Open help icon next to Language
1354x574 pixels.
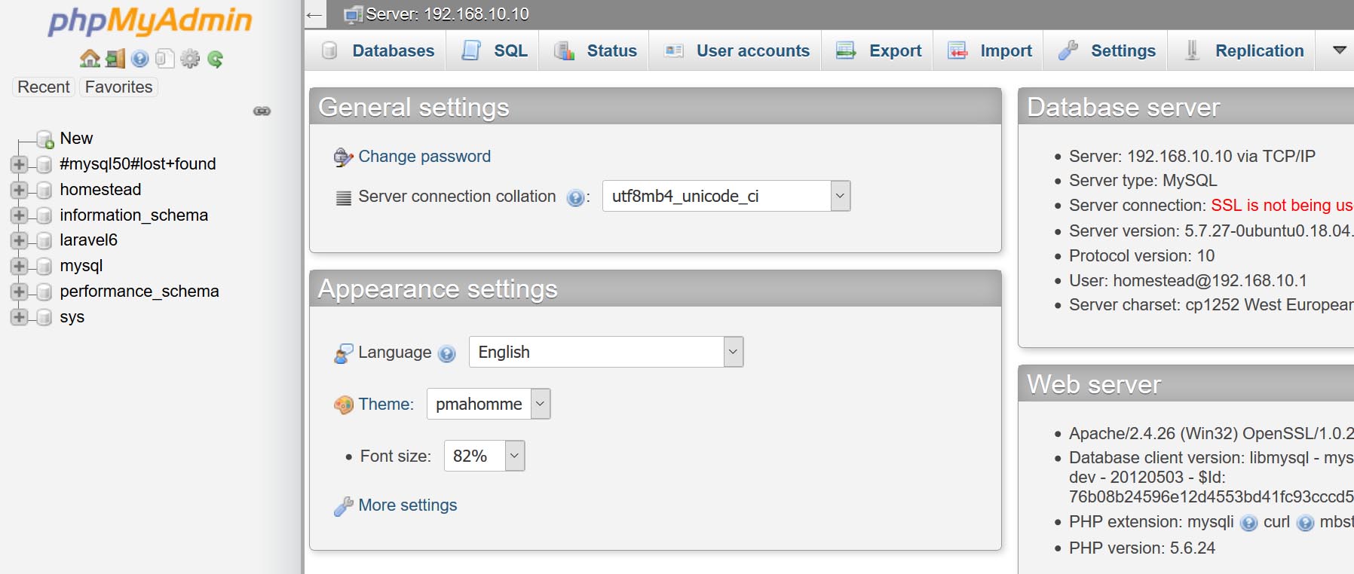447,353
